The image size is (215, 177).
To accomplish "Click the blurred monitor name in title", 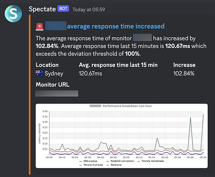I will coord(56,26).
